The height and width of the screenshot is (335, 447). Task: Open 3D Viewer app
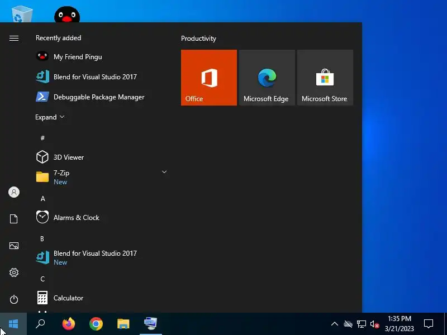tap(101, 157)
